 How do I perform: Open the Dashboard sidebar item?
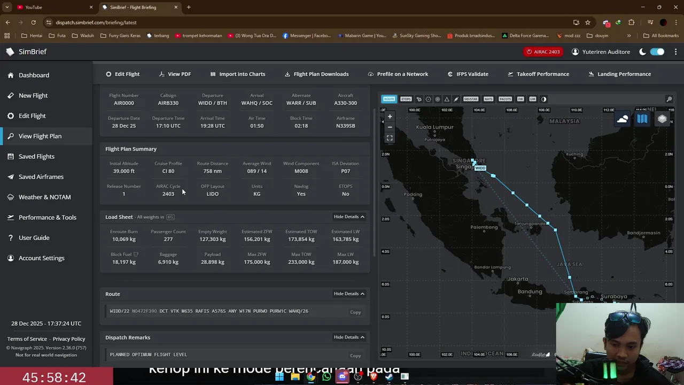(x=34, y=75)
